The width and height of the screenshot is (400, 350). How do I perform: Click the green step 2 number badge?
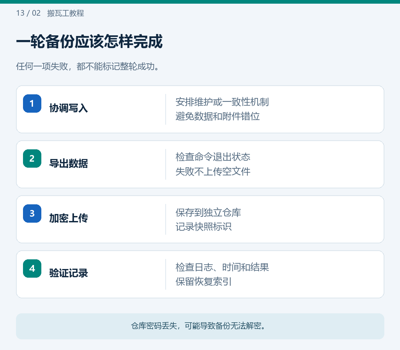[x=32, y=158]
